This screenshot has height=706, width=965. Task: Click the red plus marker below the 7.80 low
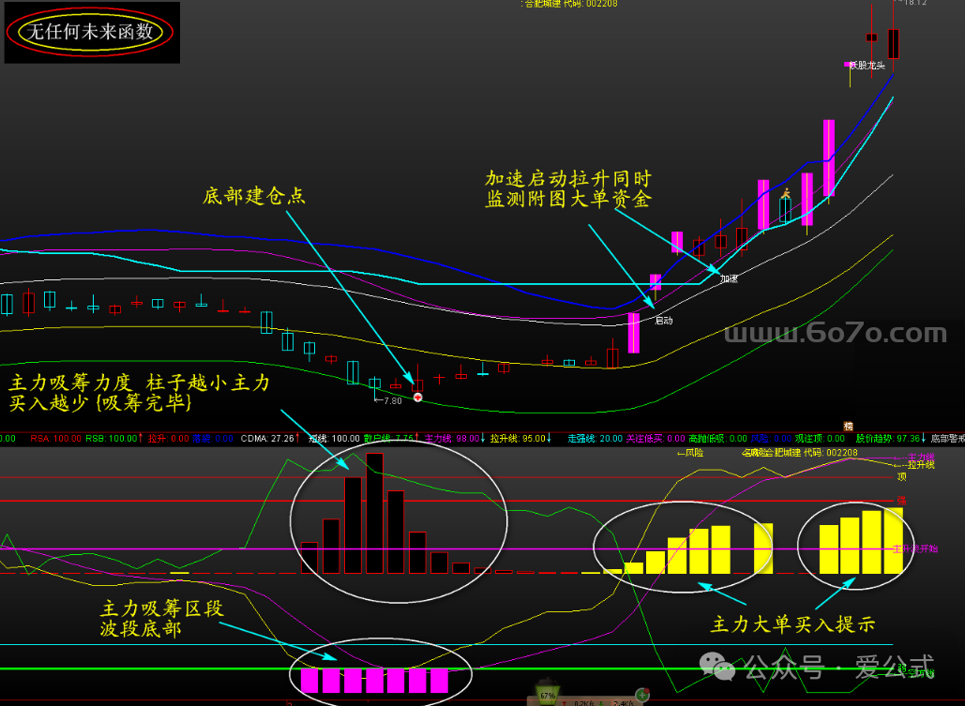418,398
